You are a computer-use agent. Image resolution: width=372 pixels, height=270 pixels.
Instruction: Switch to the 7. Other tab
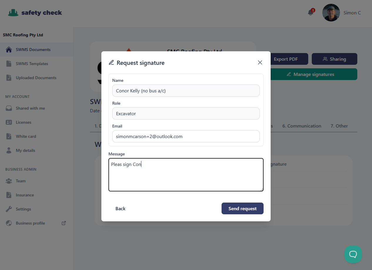click(x=339, y=126)
